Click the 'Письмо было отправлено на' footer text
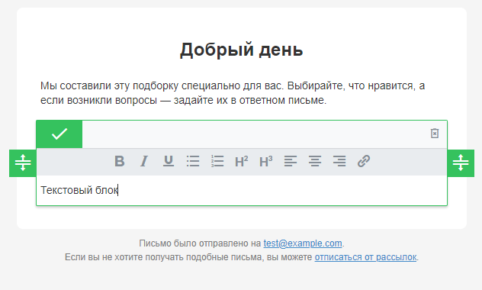This screenshot has width=482, height=290. 200,243
